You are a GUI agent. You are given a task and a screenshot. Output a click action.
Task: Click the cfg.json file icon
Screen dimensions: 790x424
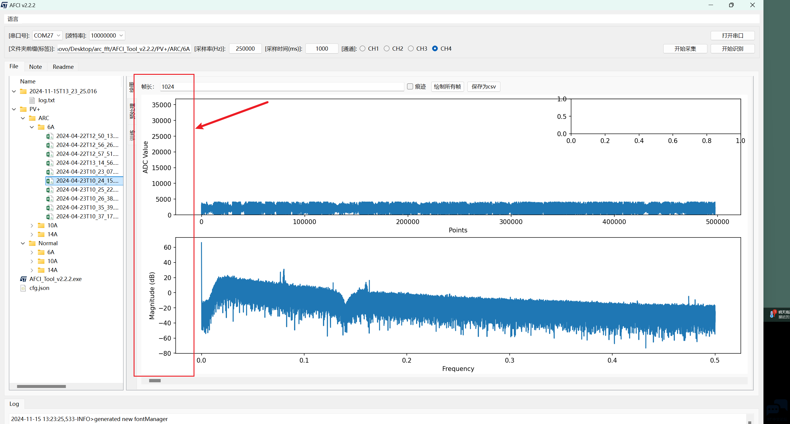click(23, 288)
